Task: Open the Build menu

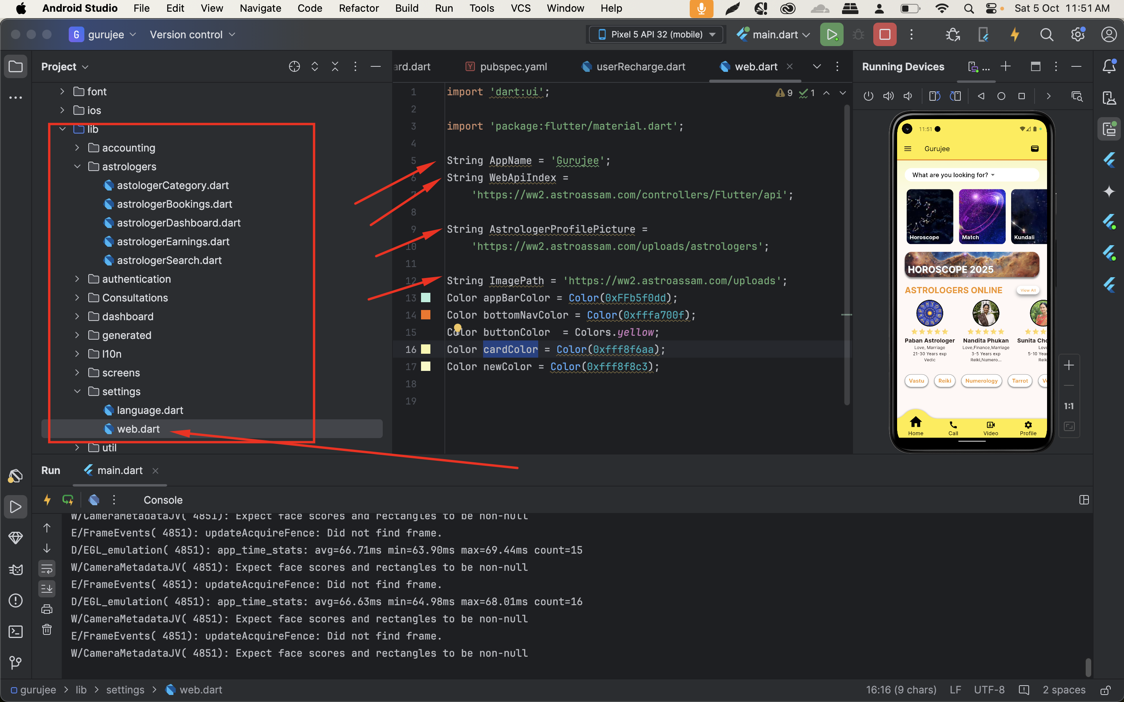Action: (x=405, y=9)
